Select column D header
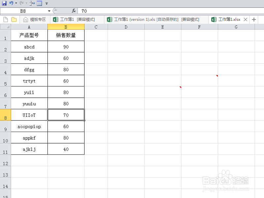Image resolution: width=264 pixels, height=198 pixels. coord(126,27)
